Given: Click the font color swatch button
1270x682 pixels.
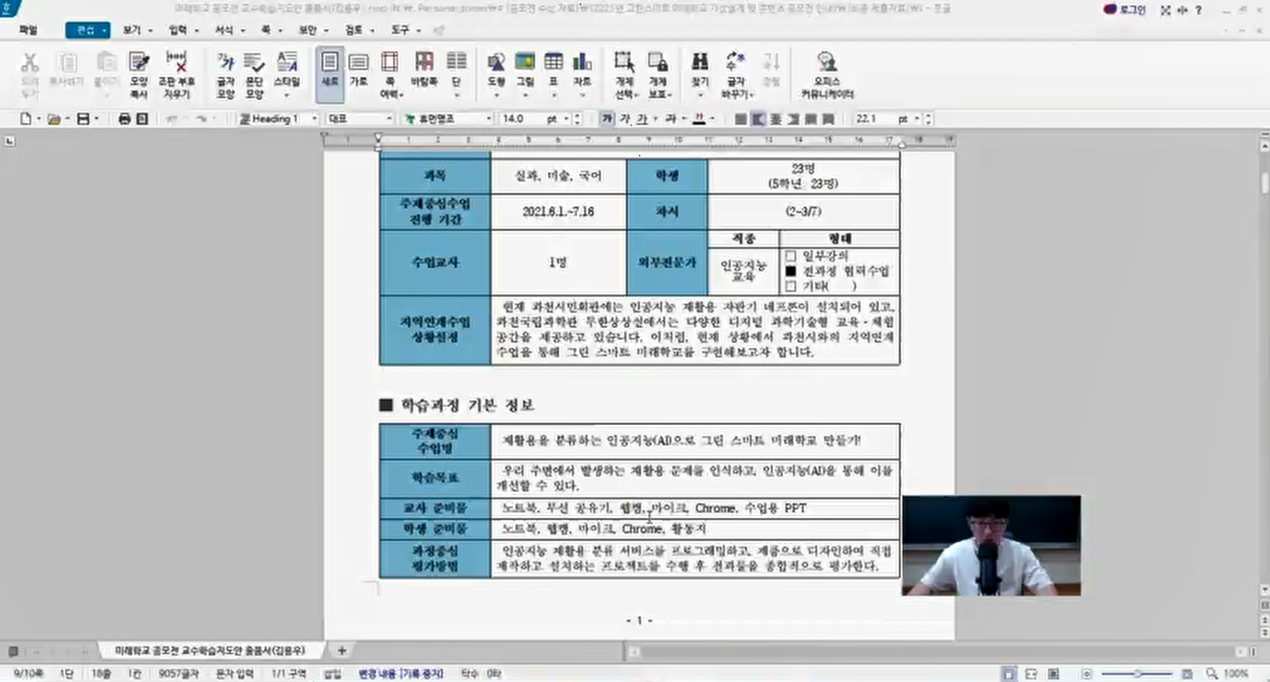Looking at the screenshot, I should click(x=699, y=119).
